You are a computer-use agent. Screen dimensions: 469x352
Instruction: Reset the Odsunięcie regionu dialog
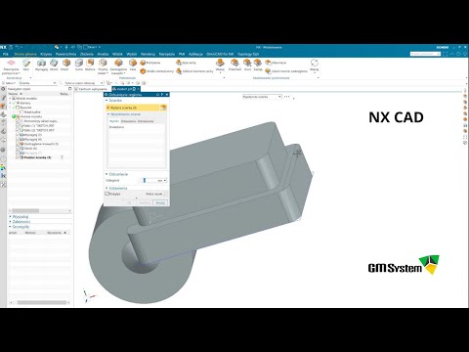[157, 94]
